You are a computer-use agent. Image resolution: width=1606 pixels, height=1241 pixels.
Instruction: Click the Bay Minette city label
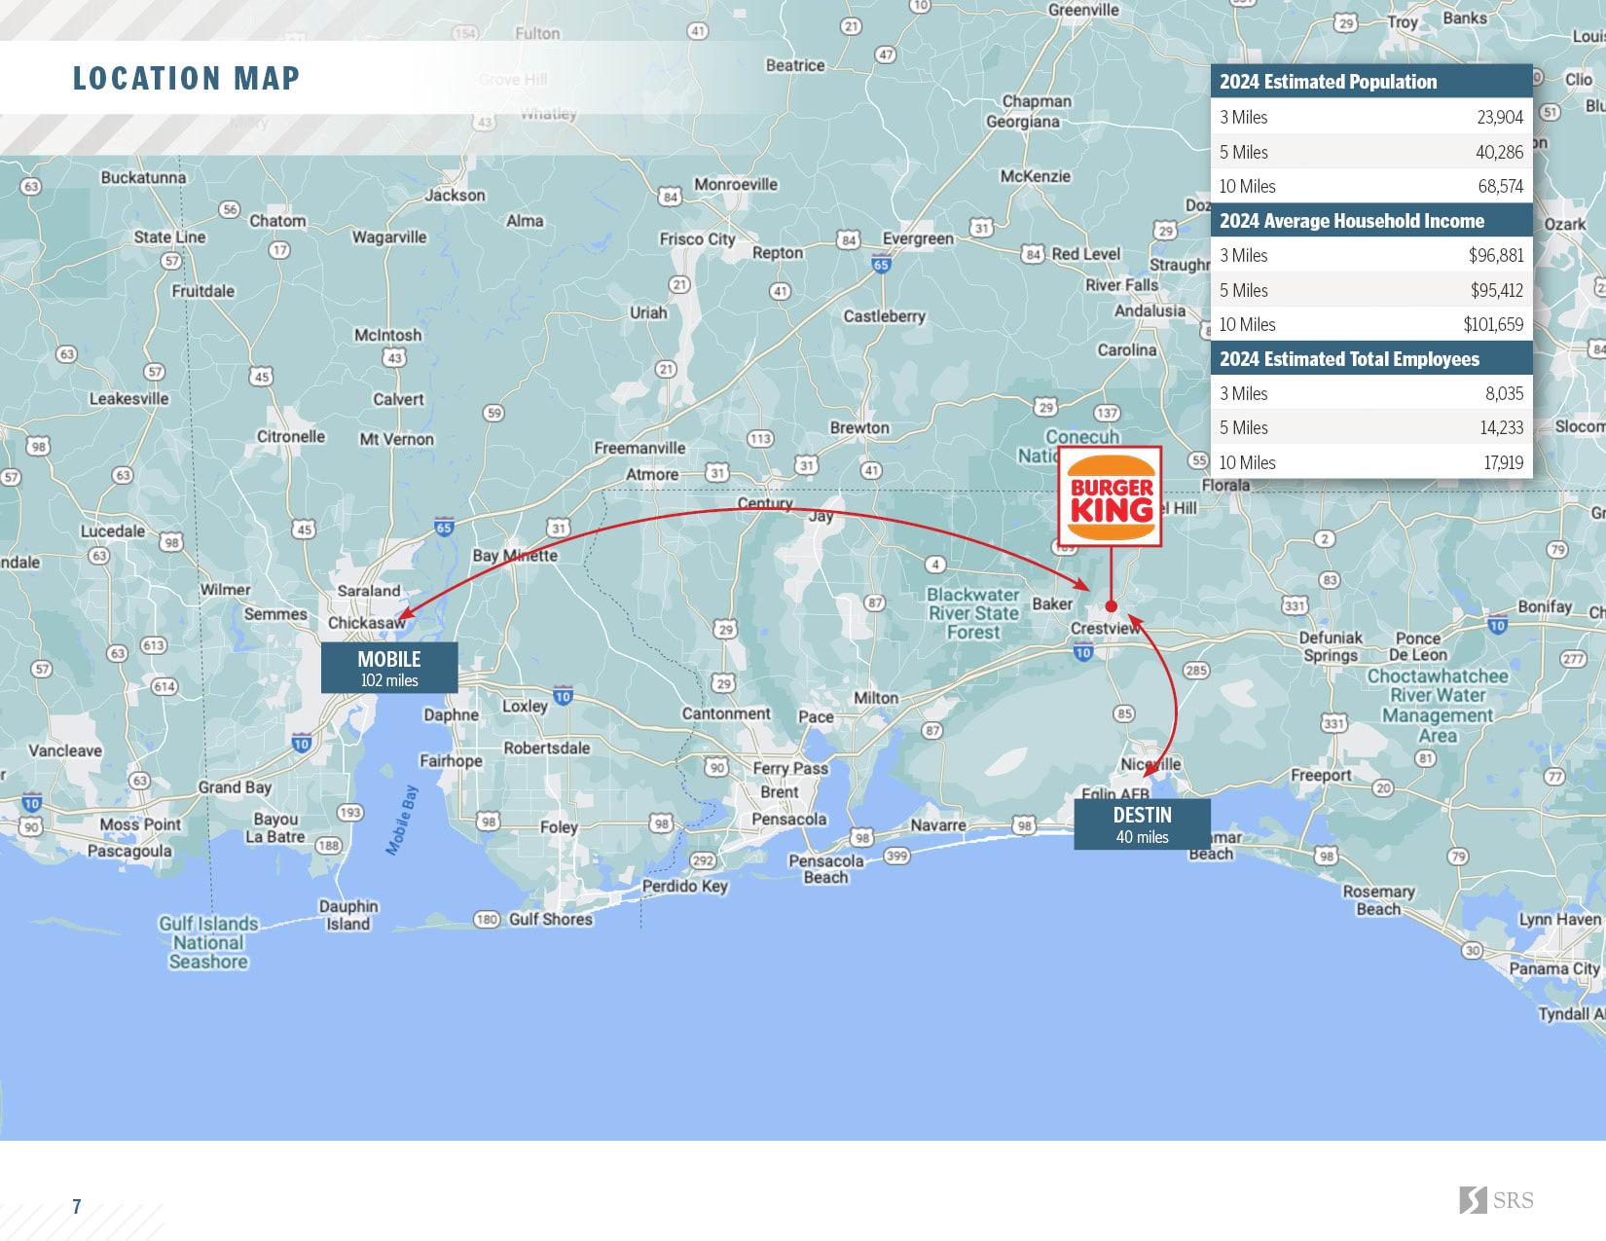tap(515, 555)
